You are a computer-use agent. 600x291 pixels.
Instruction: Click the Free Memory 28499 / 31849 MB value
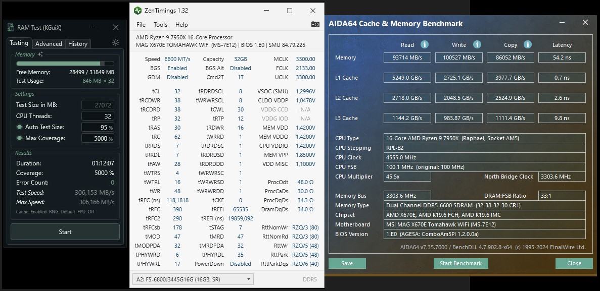(x=91, y=72)
